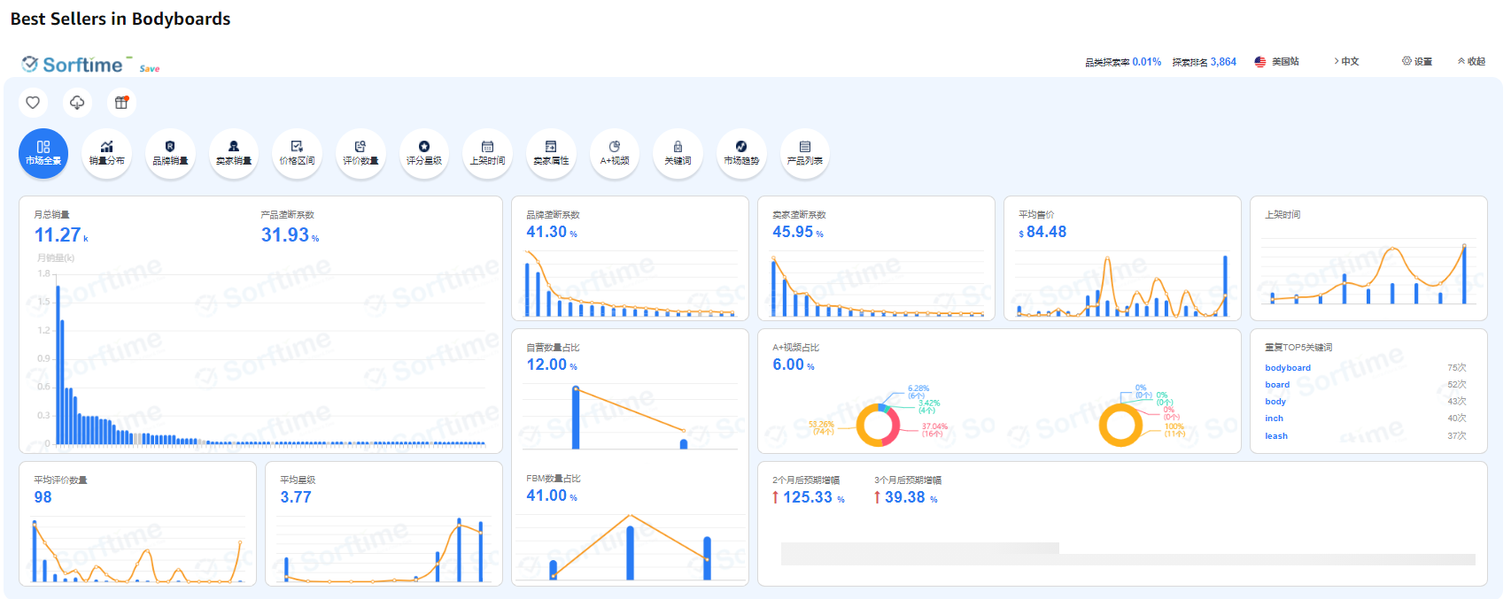This screenshot has height=599, width=1511.
Task: Click the Sorftime logo
Action: (x=73, y=65)
